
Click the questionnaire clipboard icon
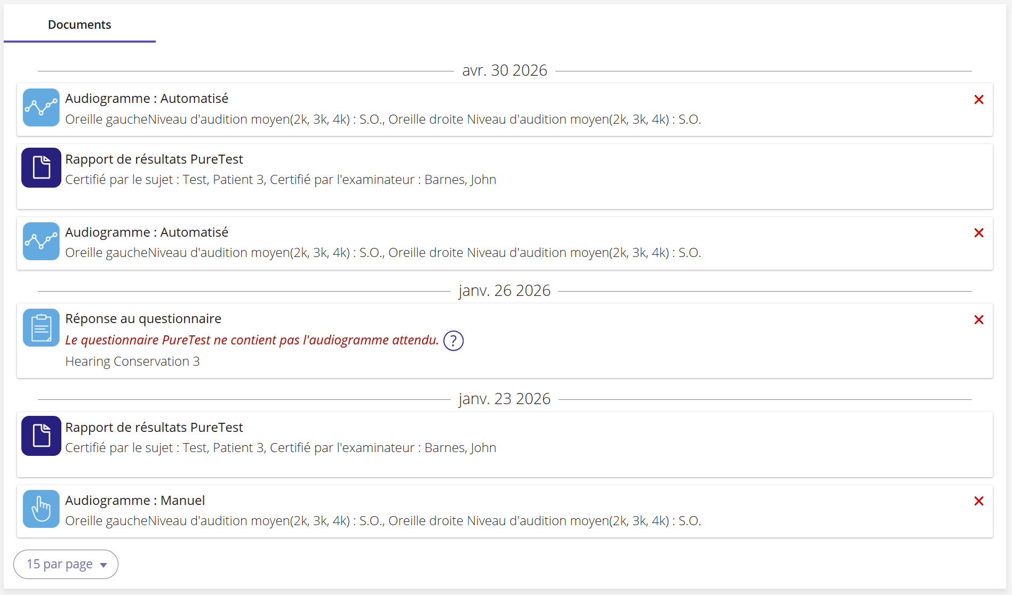(41, 327)
